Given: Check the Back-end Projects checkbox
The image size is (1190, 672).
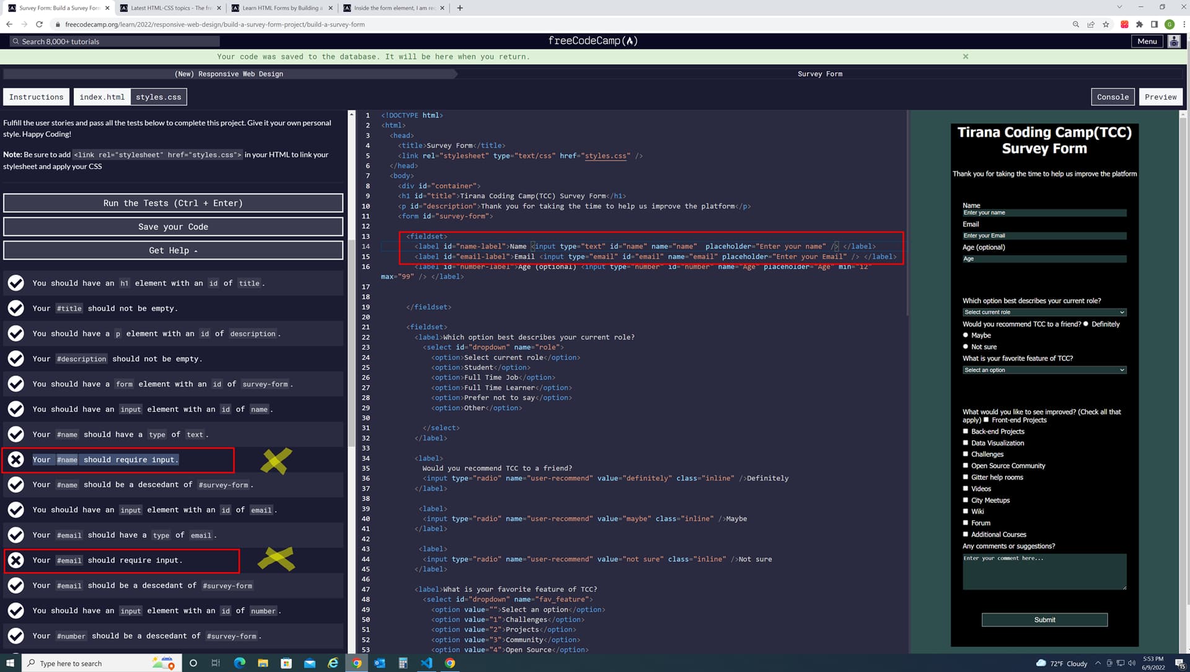Looking at the screenshot, I should pyautogui.click(x=965, y=431).
